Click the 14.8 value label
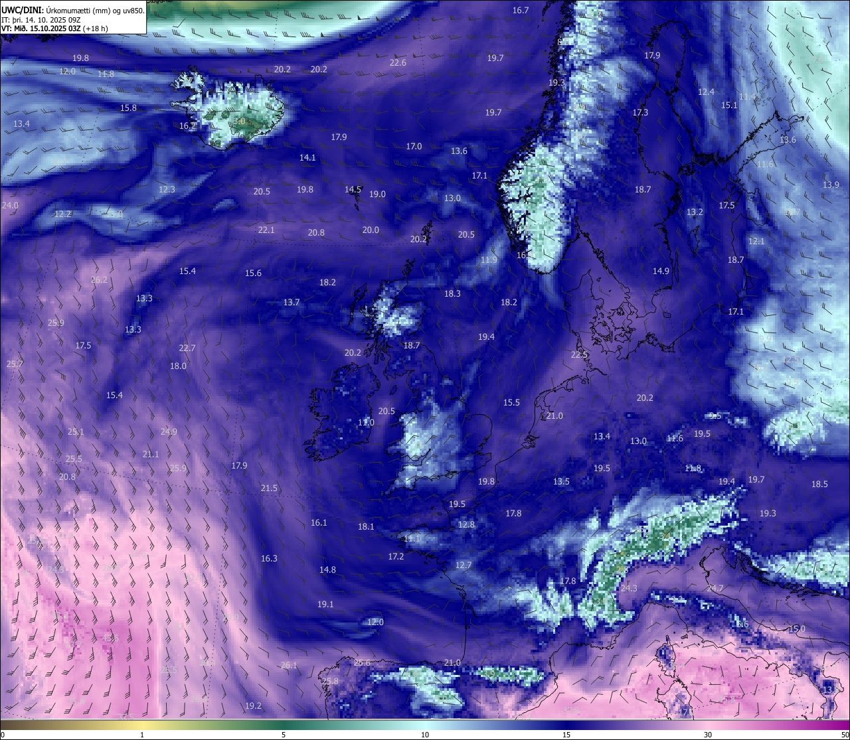This screenshot has height=740, width=850. point(327,570)
